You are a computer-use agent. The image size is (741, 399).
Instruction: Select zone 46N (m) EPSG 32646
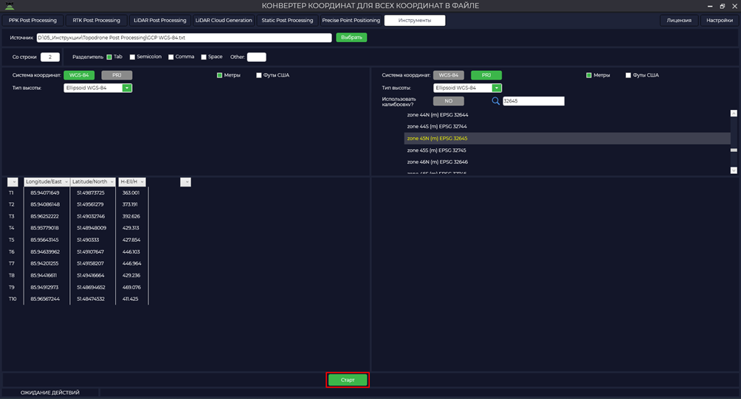click(x=438, y=162)
